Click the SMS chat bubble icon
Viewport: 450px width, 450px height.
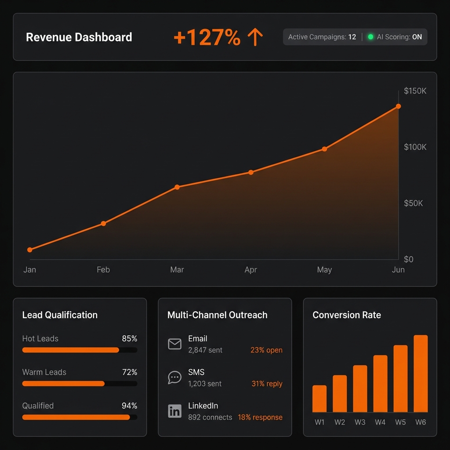click(174, 377)
